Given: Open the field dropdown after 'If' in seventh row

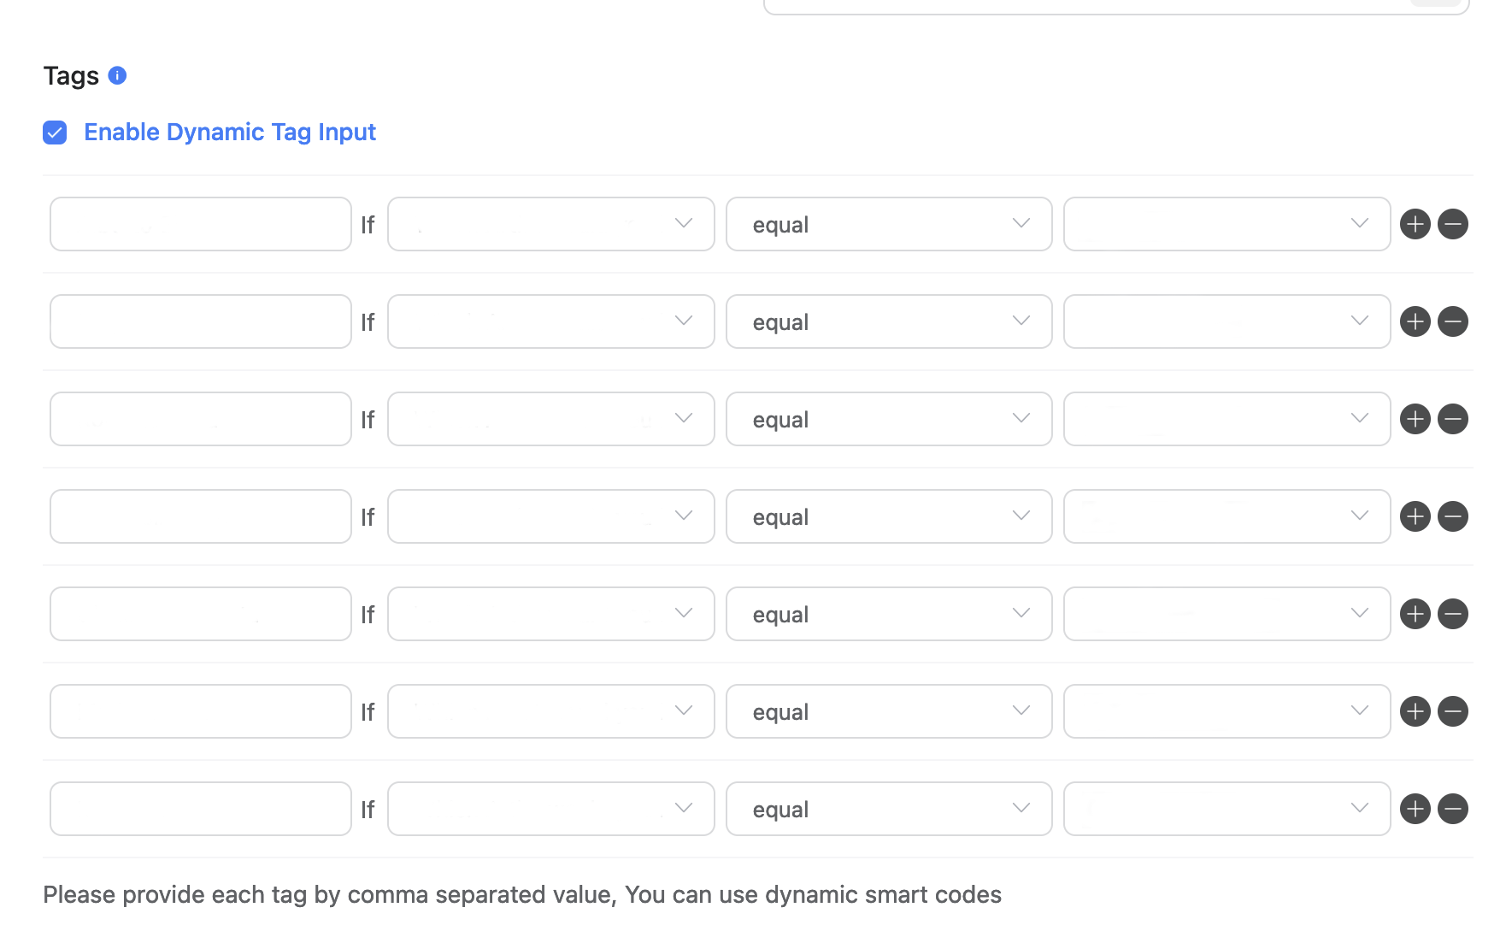Looking at the screenshot, I should (551, 809).
